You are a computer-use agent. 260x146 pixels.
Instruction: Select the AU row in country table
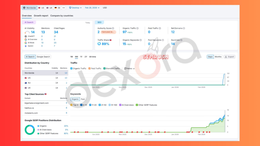(45, 83)
